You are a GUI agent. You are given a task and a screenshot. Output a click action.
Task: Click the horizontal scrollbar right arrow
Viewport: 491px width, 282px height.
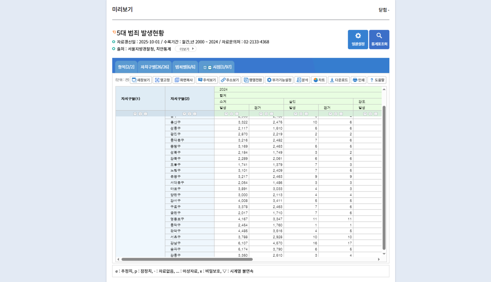[379, 259]
